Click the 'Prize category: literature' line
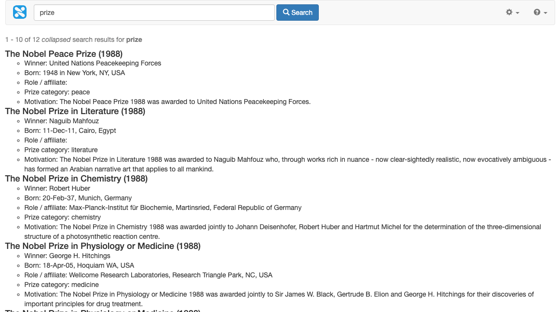The height and width of the screenshot is (312, 559). (x=61, y=150)
